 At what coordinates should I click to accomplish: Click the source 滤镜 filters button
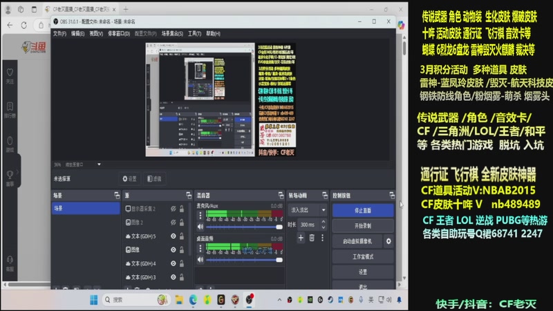coord(154,179)
